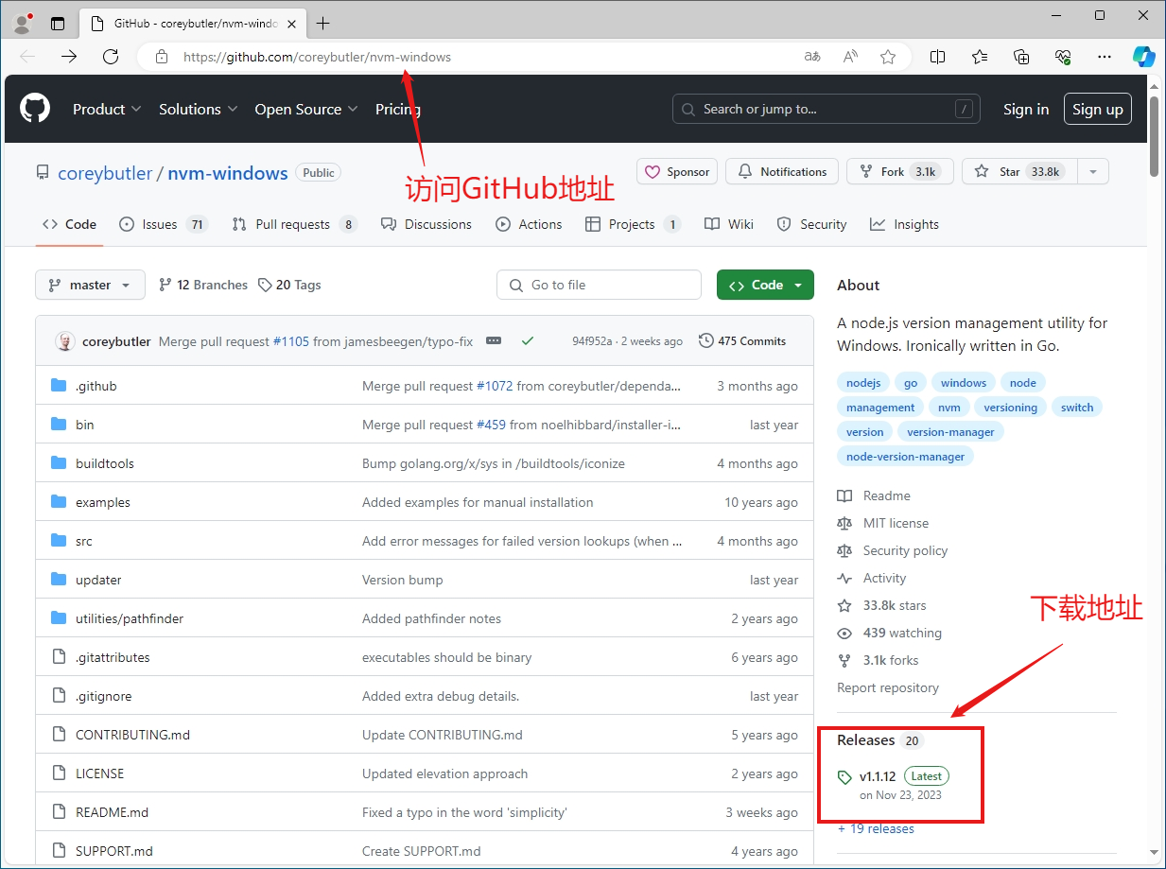Click the site lock icon in address bar

[162, 57]
